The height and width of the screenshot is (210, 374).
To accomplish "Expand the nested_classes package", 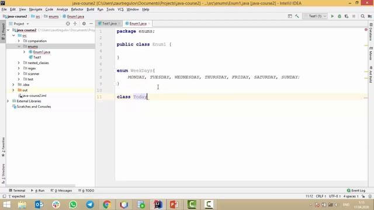I will coord(19,63).
